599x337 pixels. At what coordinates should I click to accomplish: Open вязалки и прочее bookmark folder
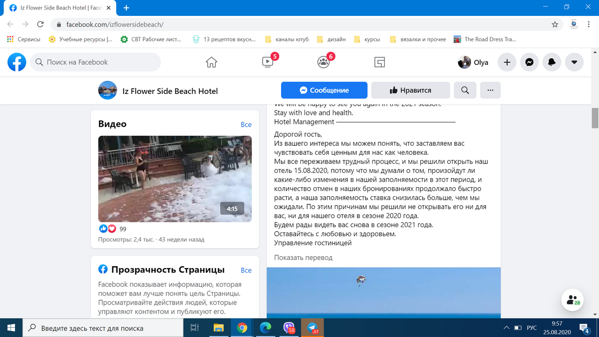(x=418, y=39)
